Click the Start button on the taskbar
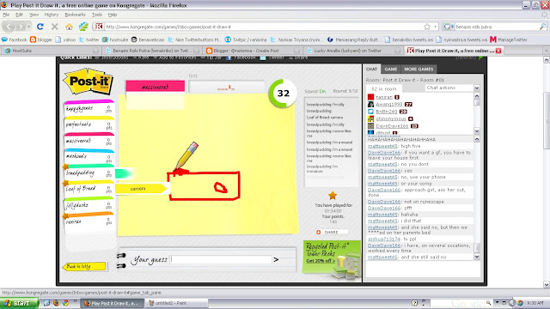Image resolution: width=550 pixels, height=309 pixels. click(18, 303)
